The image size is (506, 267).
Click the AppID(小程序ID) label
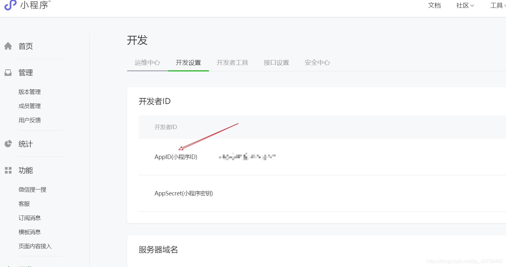(176, 157)
